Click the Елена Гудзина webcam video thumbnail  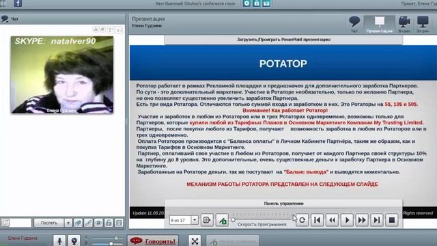[x=62, y=74]
